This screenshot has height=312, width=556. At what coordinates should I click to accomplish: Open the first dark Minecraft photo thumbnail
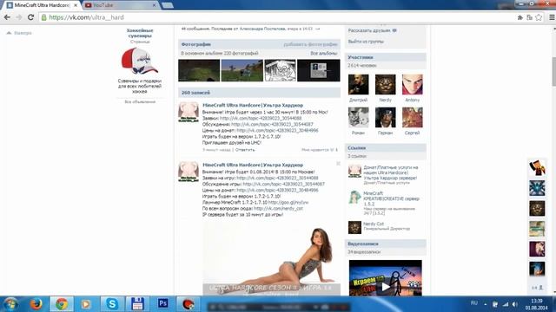coord(199,70)
